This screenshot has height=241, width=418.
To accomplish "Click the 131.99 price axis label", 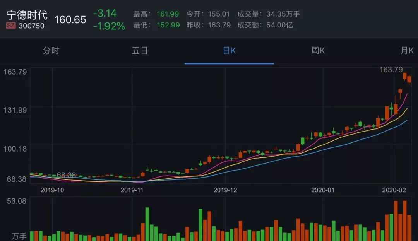I will tap(15, 110).
